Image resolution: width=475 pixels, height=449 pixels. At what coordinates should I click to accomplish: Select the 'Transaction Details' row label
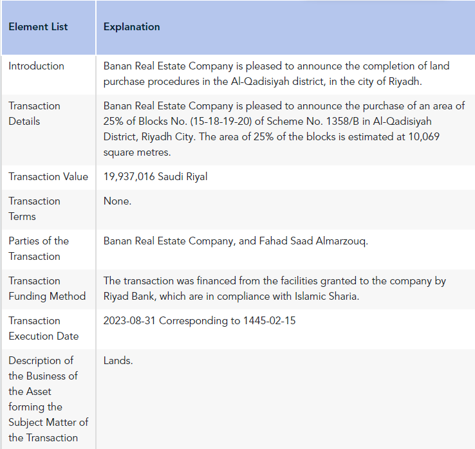(34, 114)
